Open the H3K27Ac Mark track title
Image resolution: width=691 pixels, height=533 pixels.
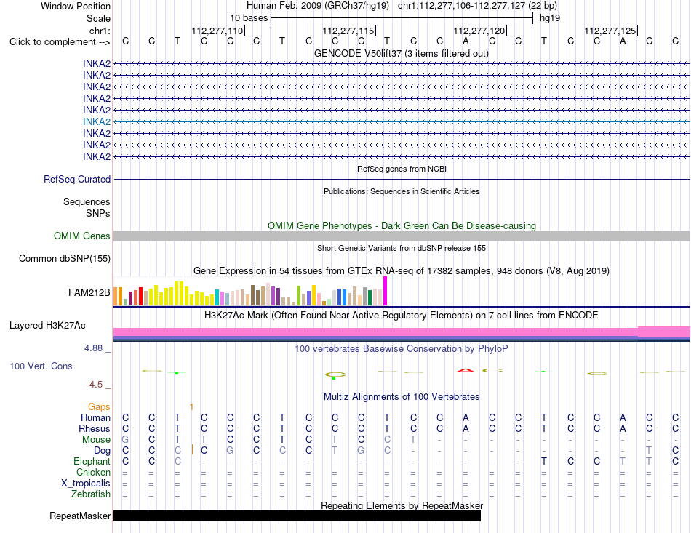pos(402,316)
